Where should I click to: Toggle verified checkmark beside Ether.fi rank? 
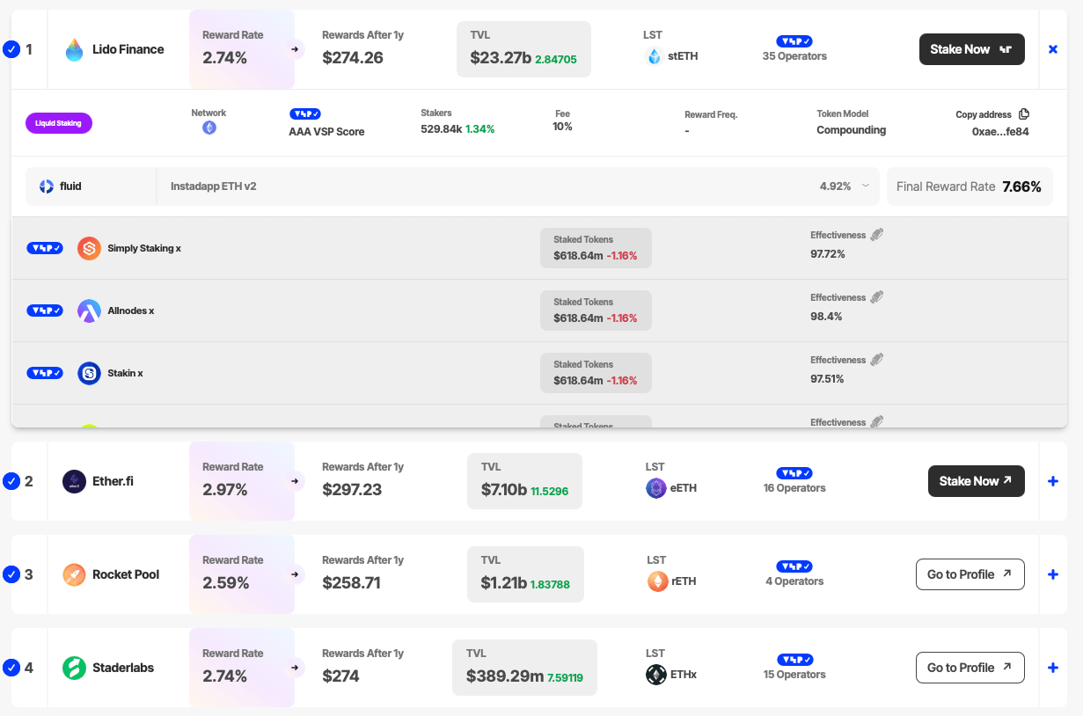(11, 482)
